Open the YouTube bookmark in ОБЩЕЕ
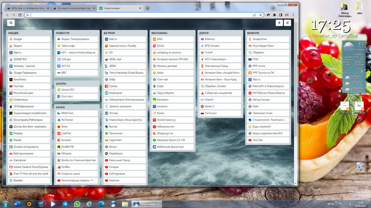 [29, 86]
